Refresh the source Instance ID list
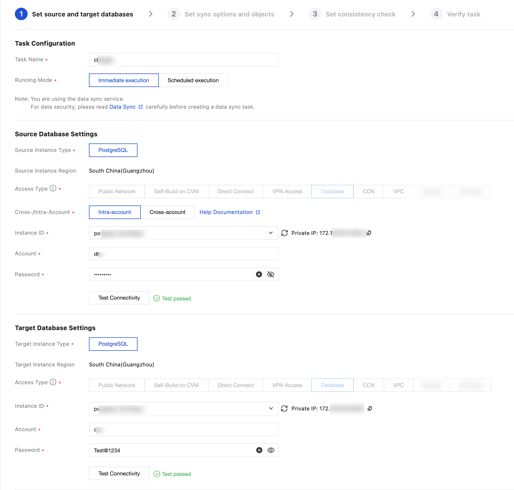Image resolution: width=514 pixels, height=490 pixels. pyautogui.click(x=284, y=233)
